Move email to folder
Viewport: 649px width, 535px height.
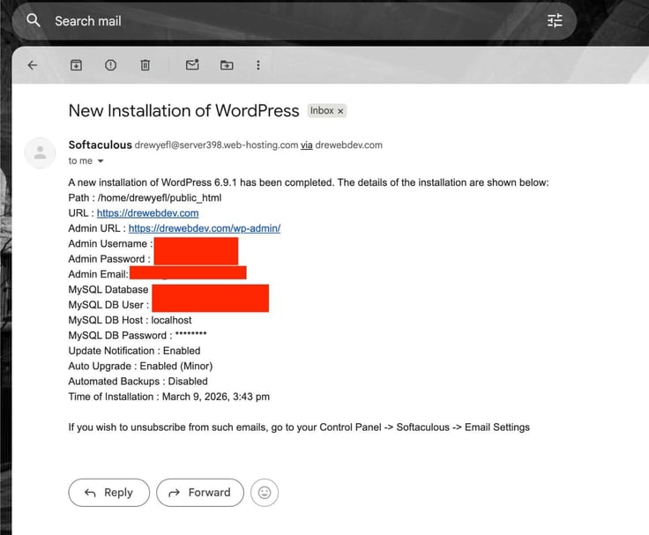(x=227, y=65)
